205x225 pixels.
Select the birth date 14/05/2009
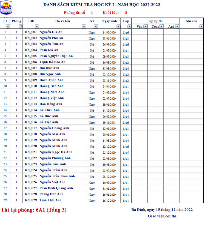[x=109, y=33]
